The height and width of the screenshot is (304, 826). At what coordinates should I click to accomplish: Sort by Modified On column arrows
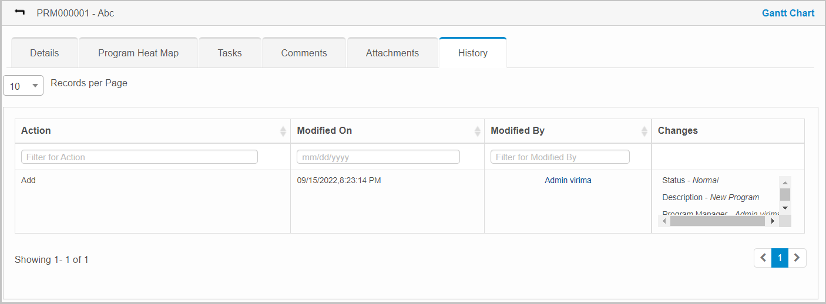click(477, 131)
